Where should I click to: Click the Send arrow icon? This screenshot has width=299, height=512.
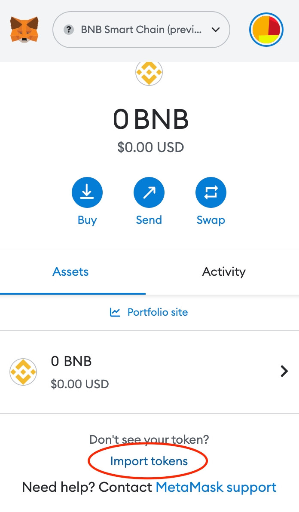(149, 193)
